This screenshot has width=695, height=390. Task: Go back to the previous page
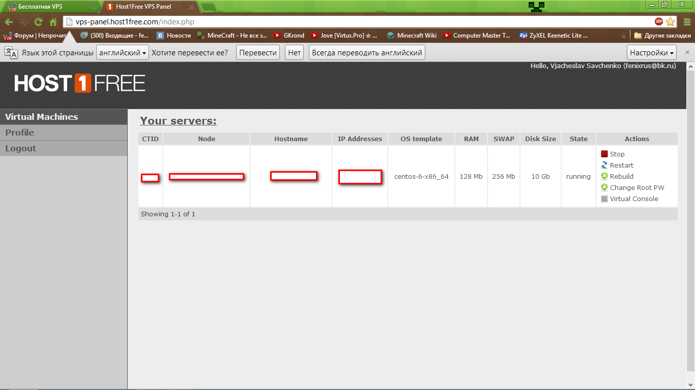click(x=9, y=22)
